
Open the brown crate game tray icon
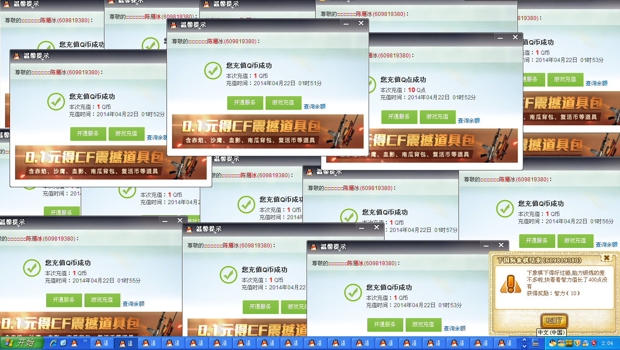pos(569,343)
